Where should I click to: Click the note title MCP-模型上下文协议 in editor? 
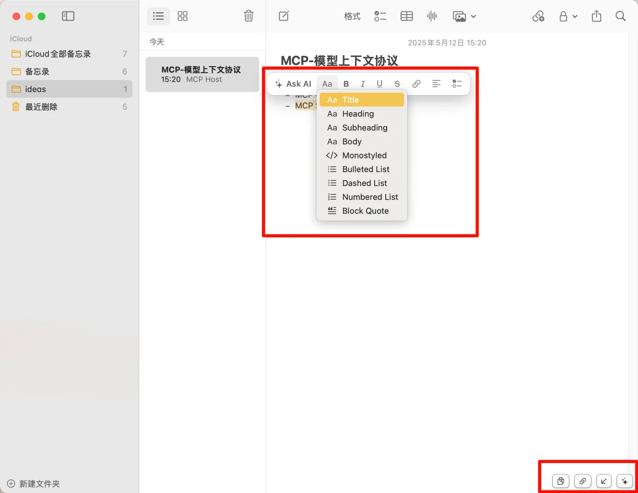pyautogui.click(x=339, y=61)
